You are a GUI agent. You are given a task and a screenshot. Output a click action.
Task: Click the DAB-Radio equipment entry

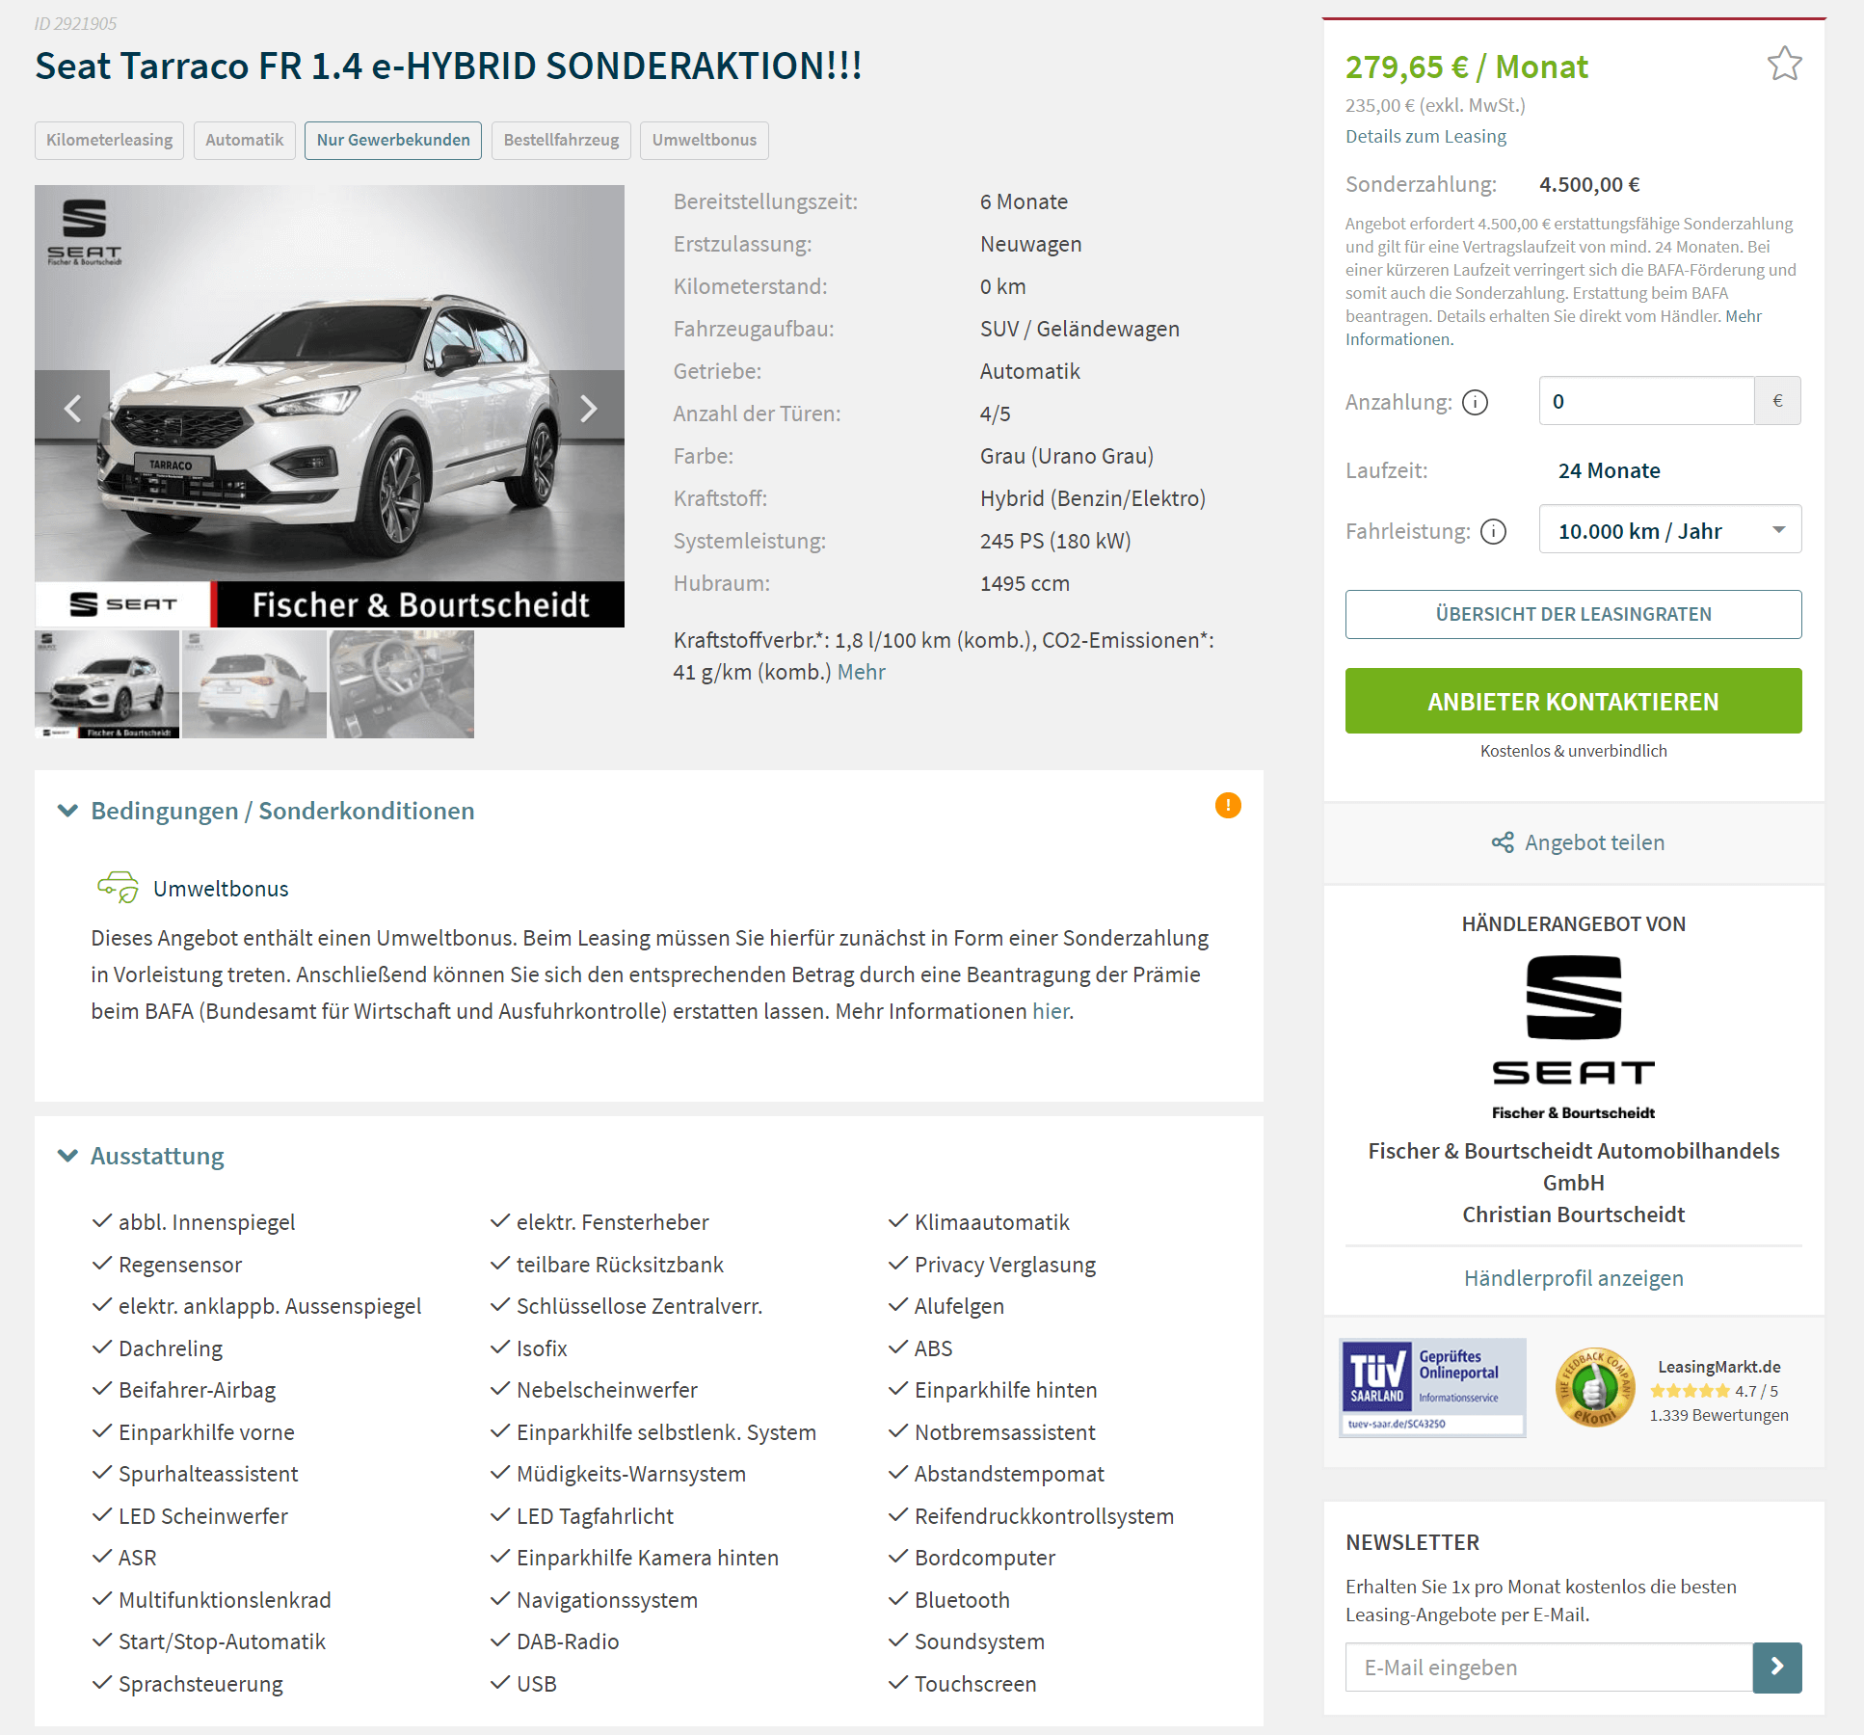(x=568, y=1642)
